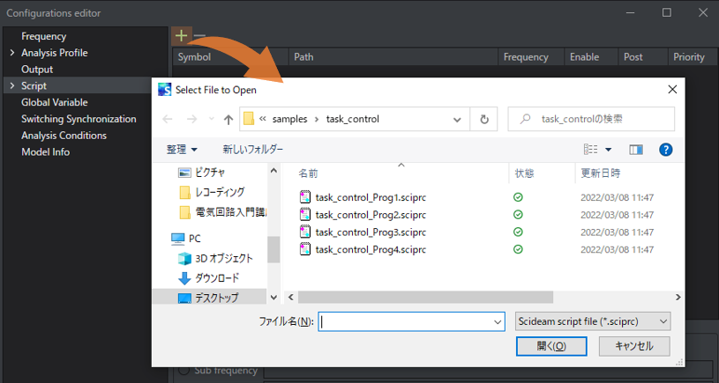Select Output in the configuration list
This screenshot has width=719, height=383.
(37, 70)
